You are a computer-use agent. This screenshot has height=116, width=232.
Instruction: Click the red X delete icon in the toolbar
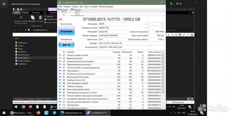pyautogui.click(x=180, y=35)
